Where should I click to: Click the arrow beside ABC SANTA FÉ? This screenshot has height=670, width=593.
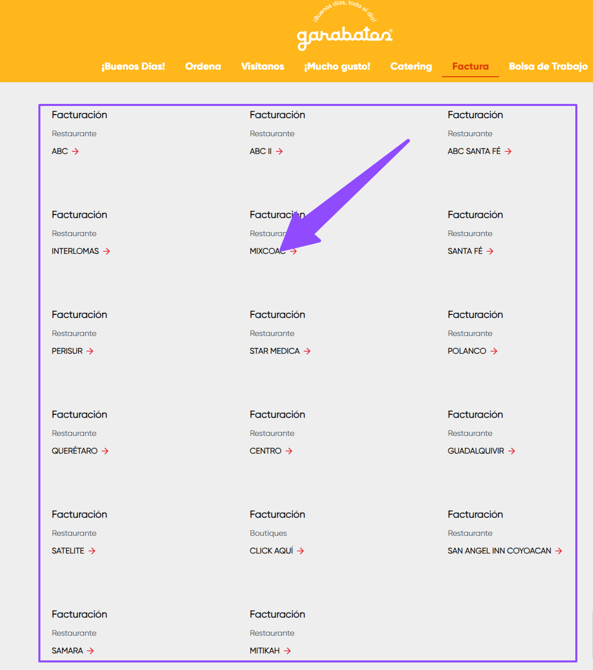click(508, 151)
